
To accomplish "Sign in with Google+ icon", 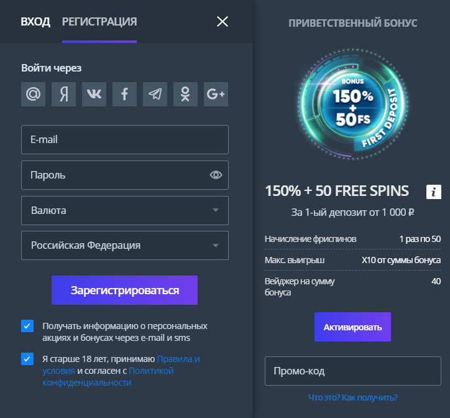I will [216, 94].
